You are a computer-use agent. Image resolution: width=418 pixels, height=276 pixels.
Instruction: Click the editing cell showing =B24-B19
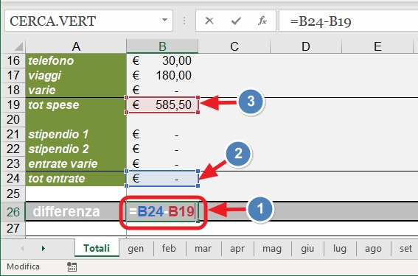(x=162, y=212)
